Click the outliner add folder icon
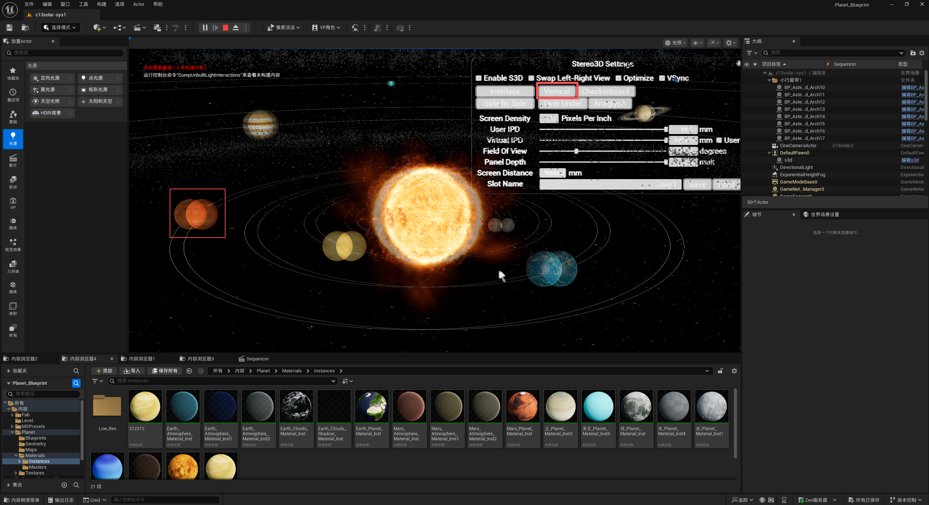This screenshot has width=929, height=505. tap(913, 53)
